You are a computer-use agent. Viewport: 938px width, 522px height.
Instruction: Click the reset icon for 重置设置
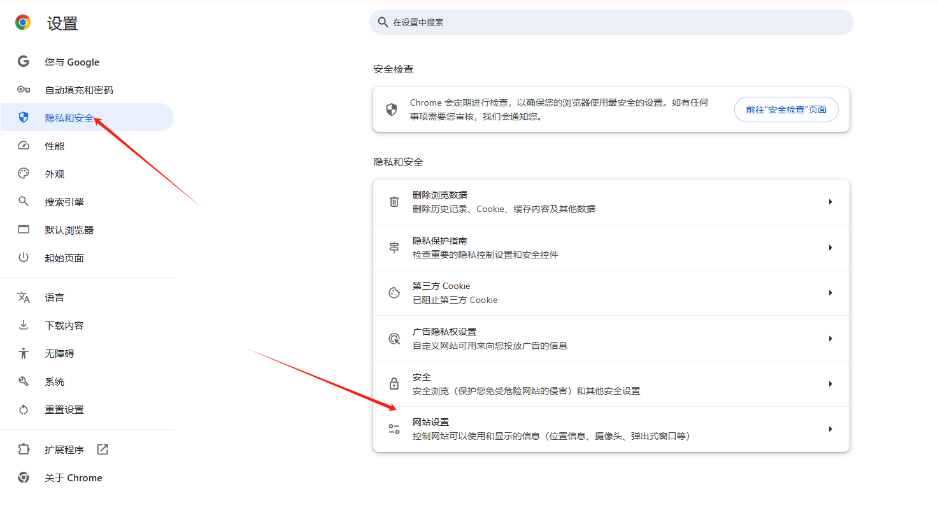pyautogui.click(x=24, y=409)
